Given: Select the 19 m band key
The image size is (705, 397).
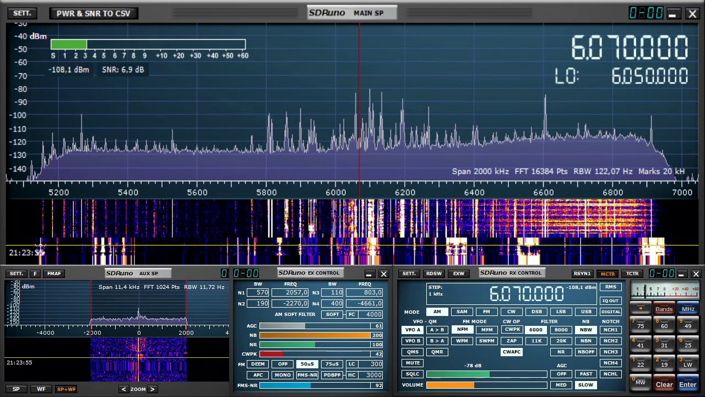Looking at the screenshot, I should click(x=664, y=363).
